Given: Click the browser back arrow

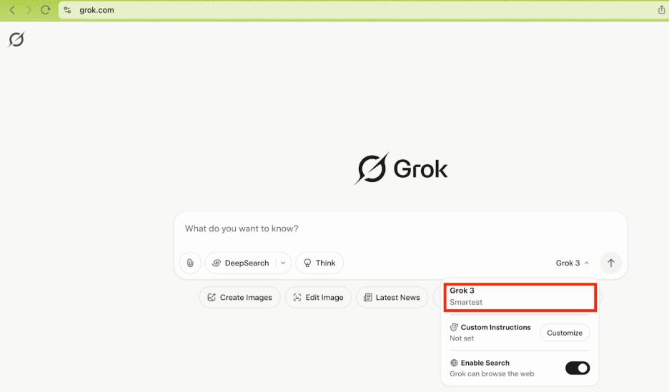Looking at the screenshot, I should (x=12, y=10).
